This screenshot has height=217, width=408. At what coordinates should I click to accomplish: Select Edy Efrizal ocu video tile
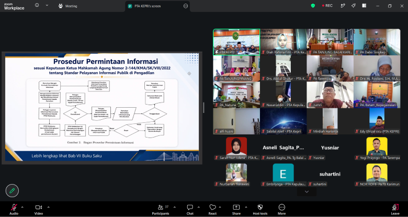coord(377,121)
